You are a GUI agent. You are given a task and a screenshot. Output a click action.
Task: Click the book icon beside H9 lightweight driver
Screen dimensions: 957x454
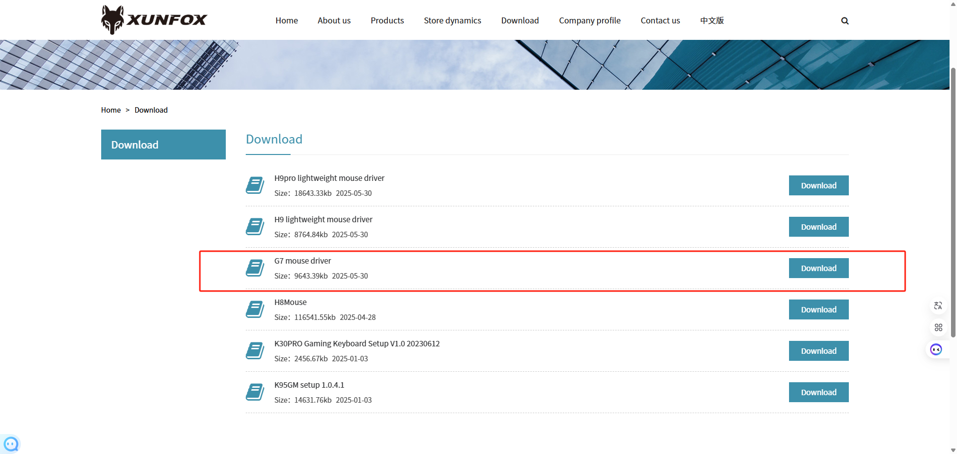pyautogui.click(x=255, y=226)
